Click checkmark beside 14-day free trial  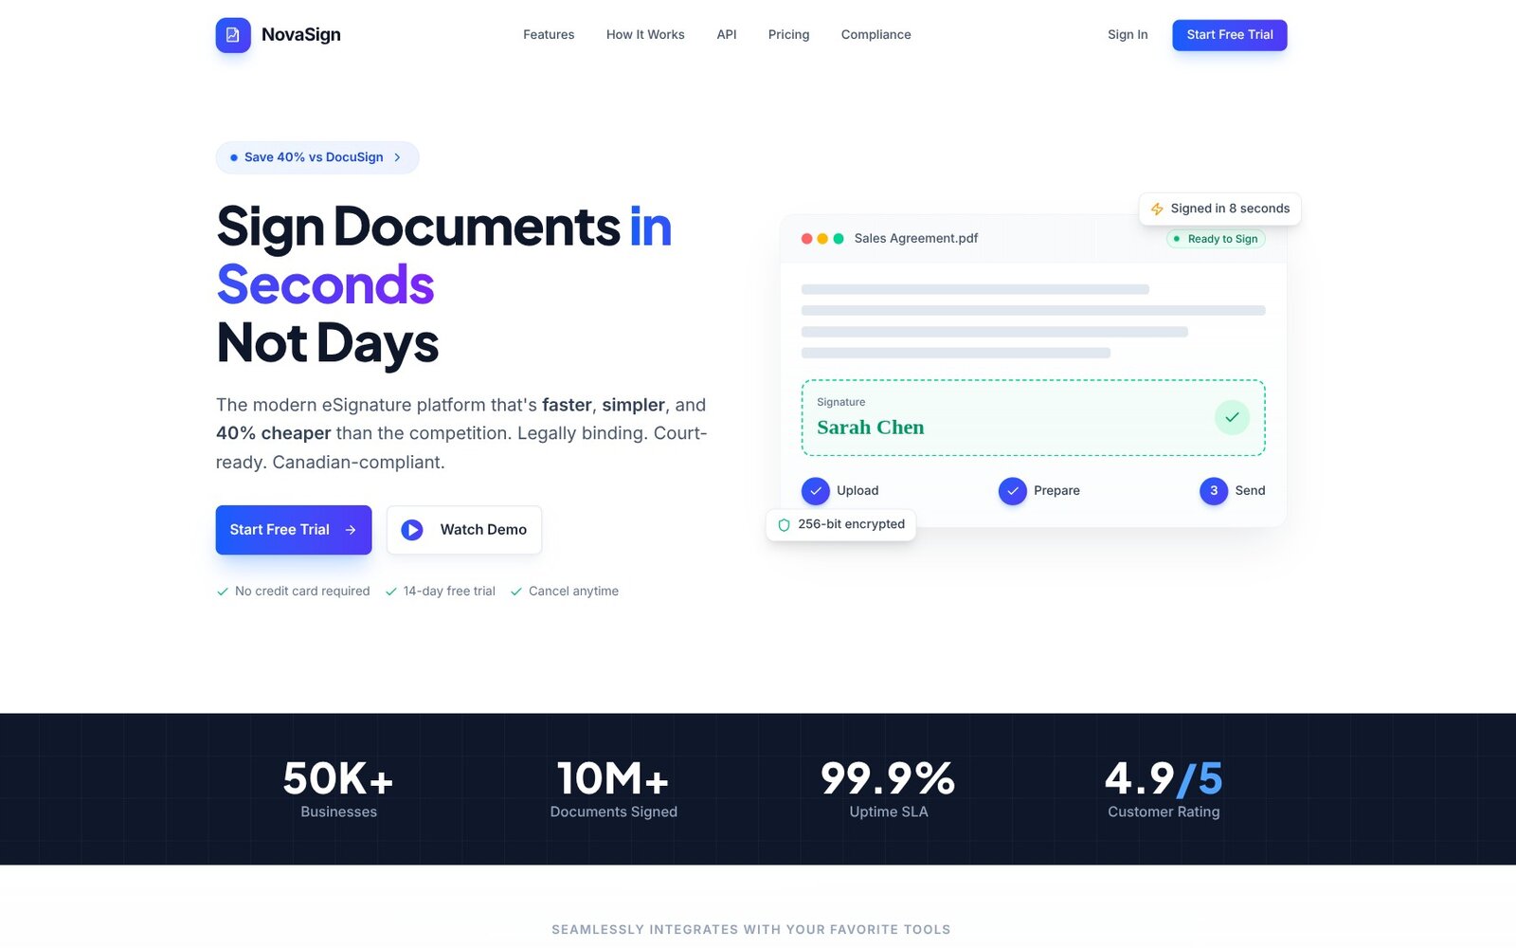click(x=391, y=592)
